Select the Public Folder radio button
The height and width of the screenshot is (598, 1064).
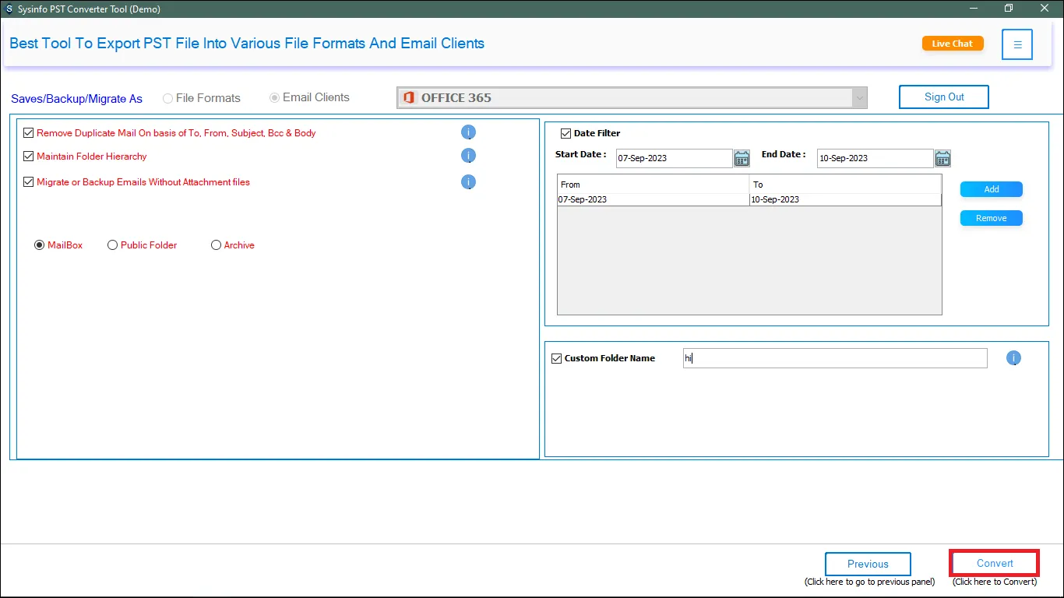coord(113,245)
